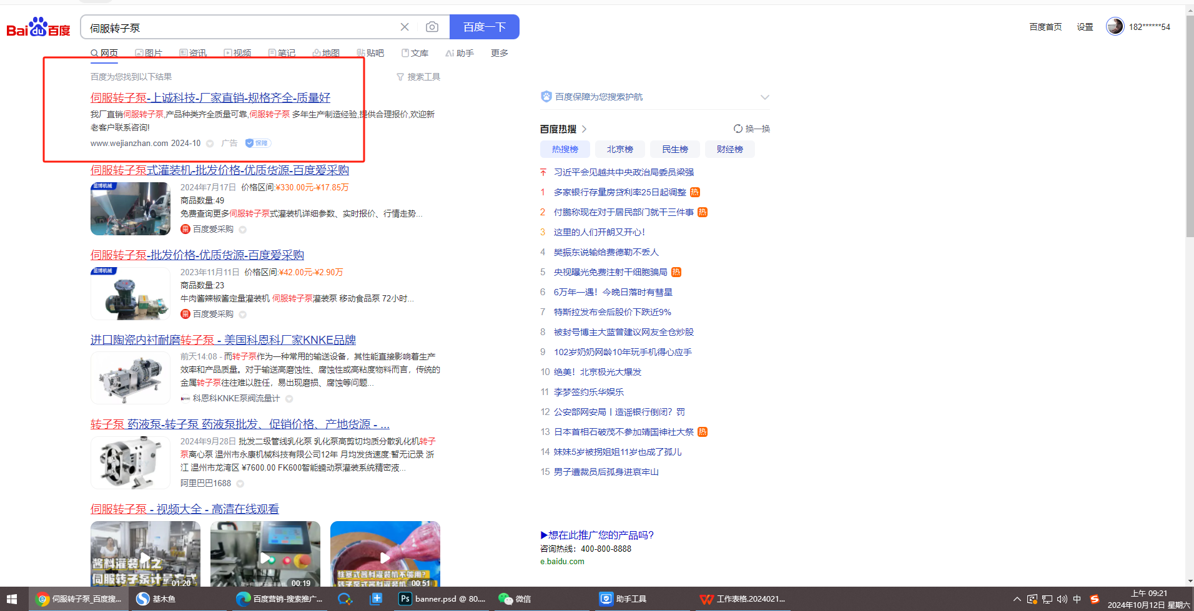Open the user avatar profile icon
Screen dimensions: 1194x611
1115,26
